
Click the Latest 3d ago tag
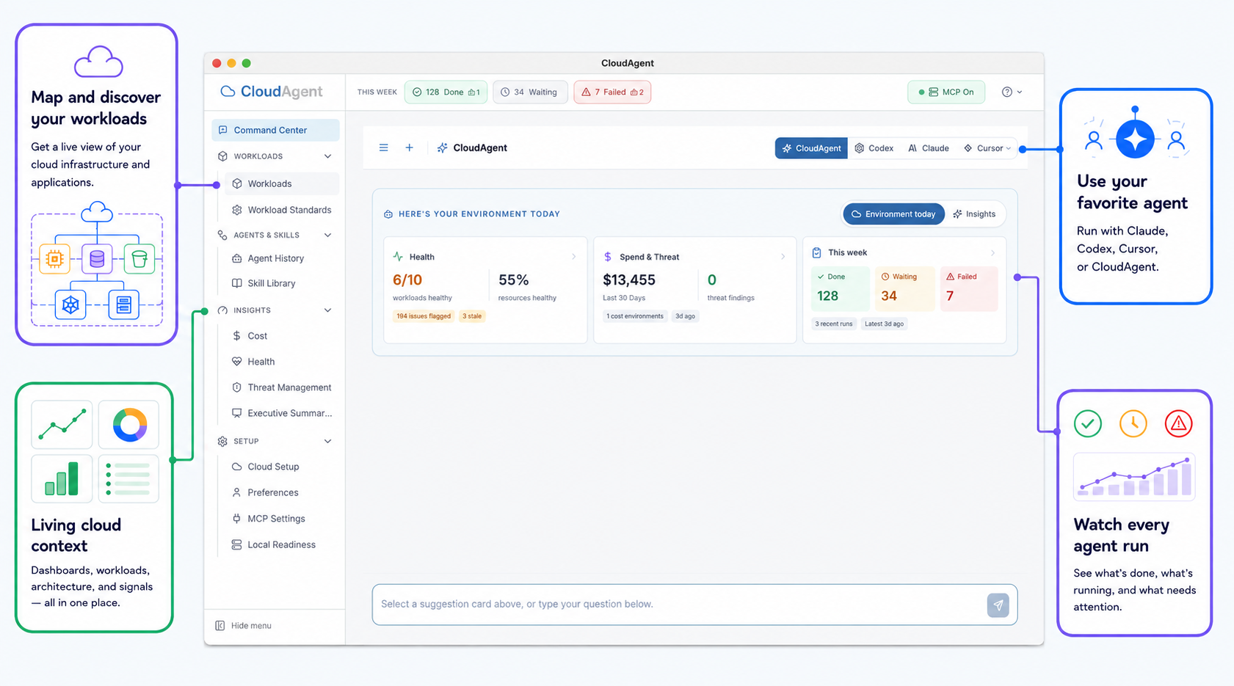tap(884, 324)
